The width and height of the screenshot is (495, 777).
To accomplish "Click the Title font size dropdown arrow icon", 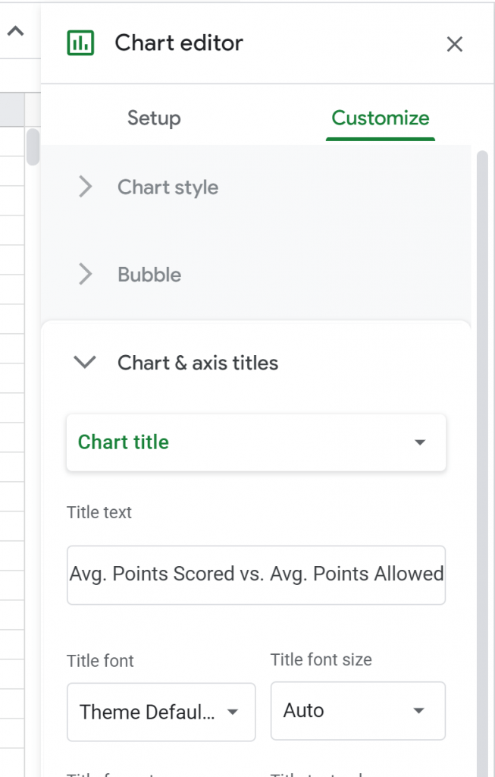I will click(418, 711).
